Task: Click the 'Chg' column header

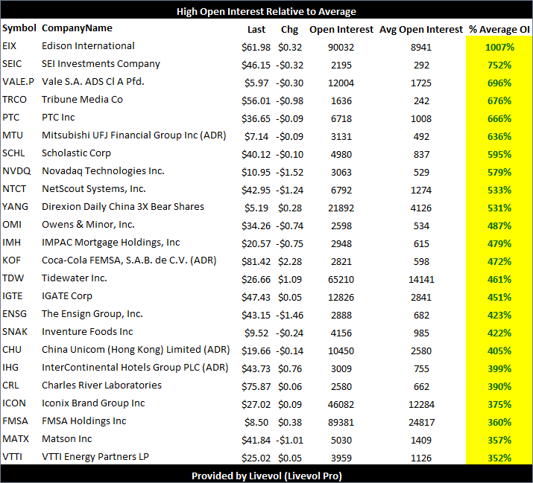Action: point(290,30)
